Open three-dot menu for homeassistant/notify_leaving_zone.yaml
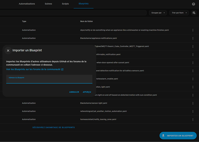 click(x=193, y=119)
